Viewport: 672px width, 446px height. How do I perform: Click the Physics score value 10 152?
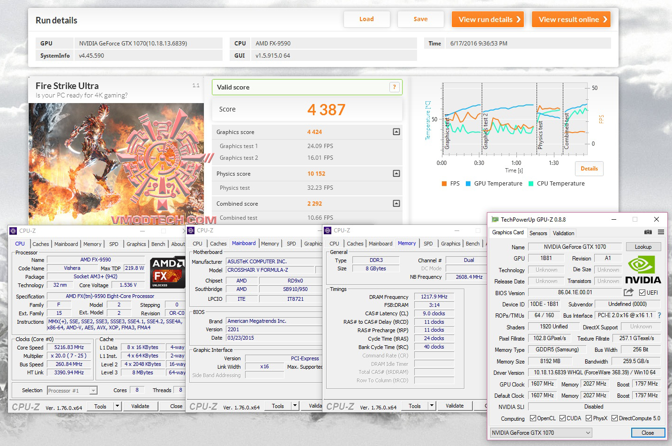316,174
